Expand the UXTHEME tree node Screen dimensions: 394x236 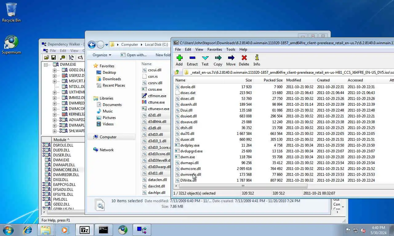coord(54,92)
